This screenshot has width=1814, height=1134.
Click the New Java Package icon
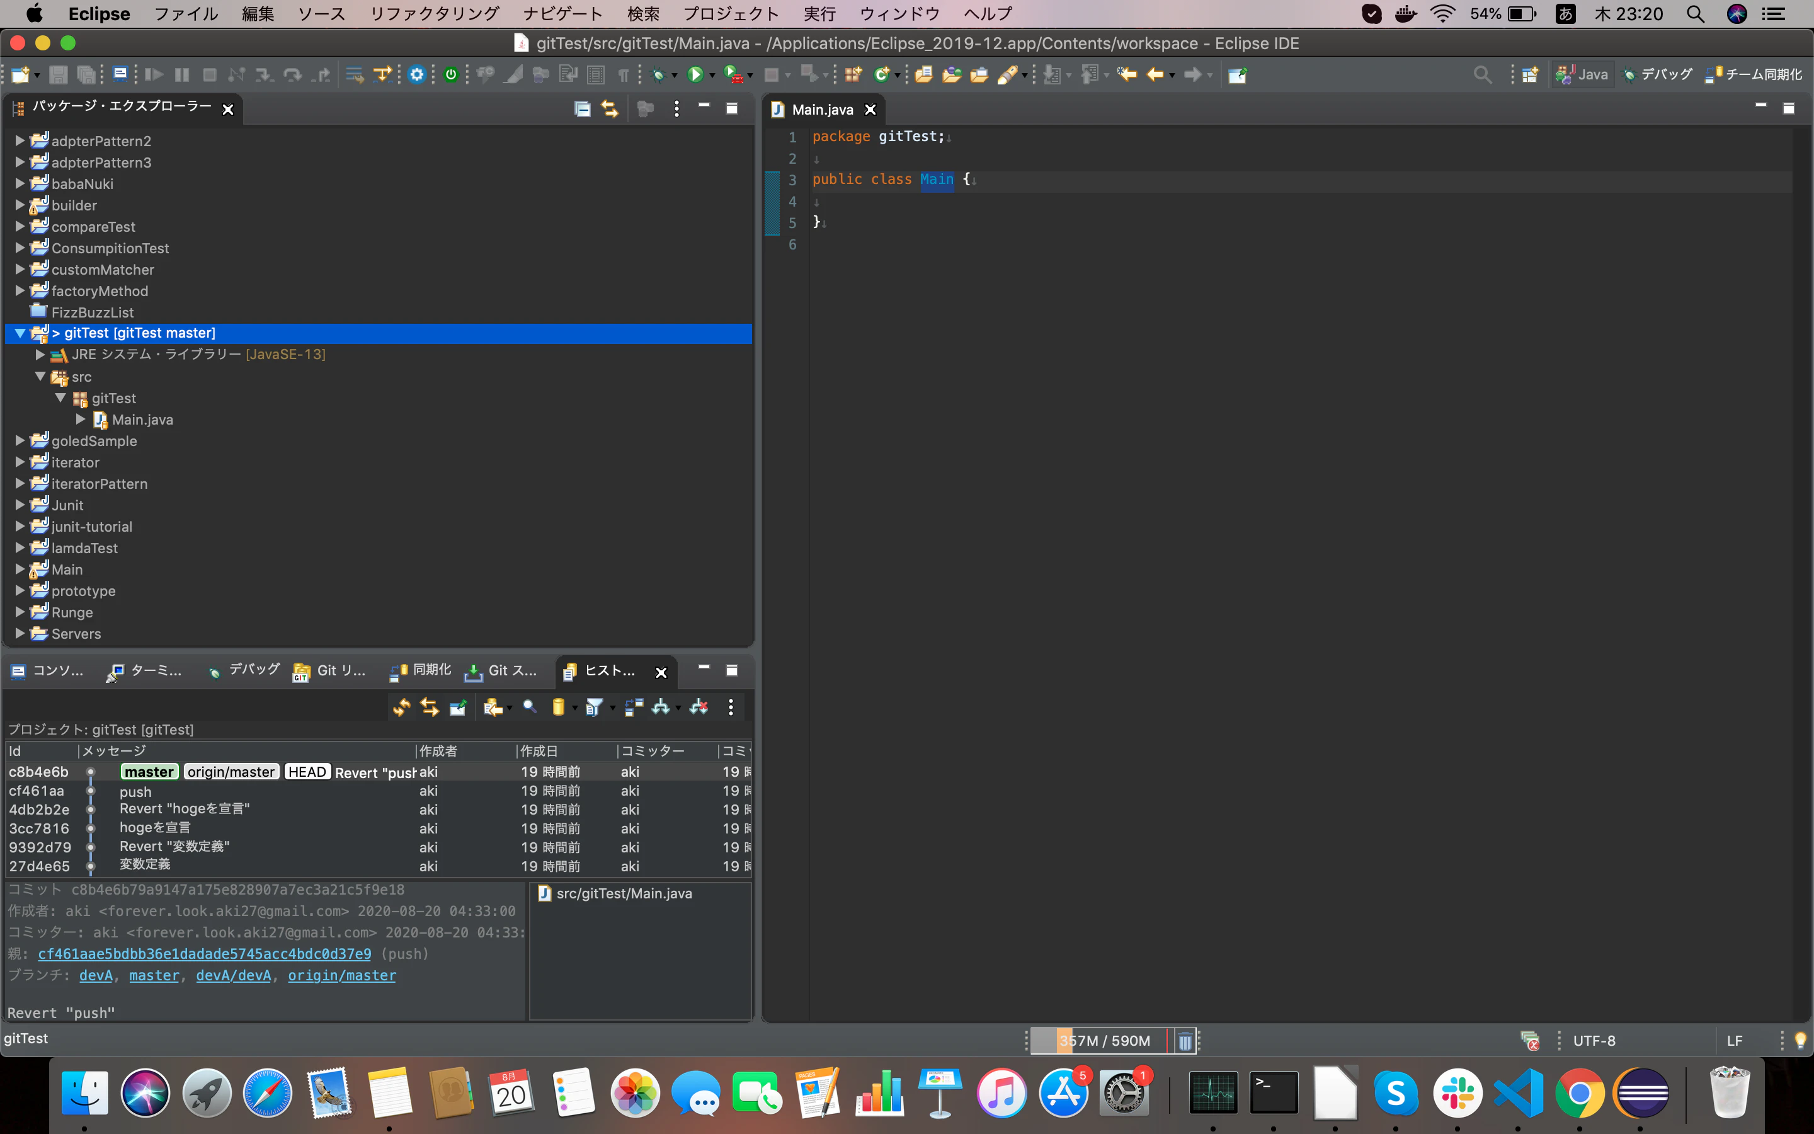853,74
